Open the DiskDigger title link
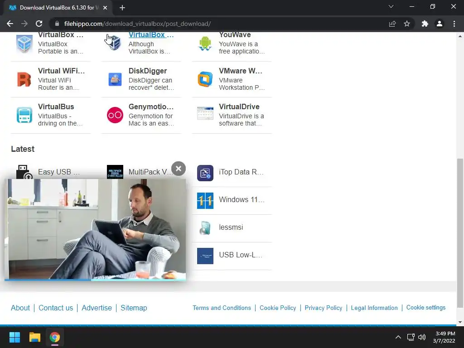This screenshot has width=464, height=348. (148, 71)
